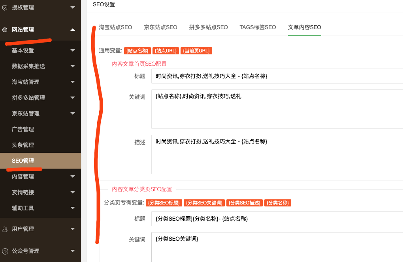Click the {站点URL} variable tag
The width and height of the screenshot is (403, 262).
click(x=166, y=51)
